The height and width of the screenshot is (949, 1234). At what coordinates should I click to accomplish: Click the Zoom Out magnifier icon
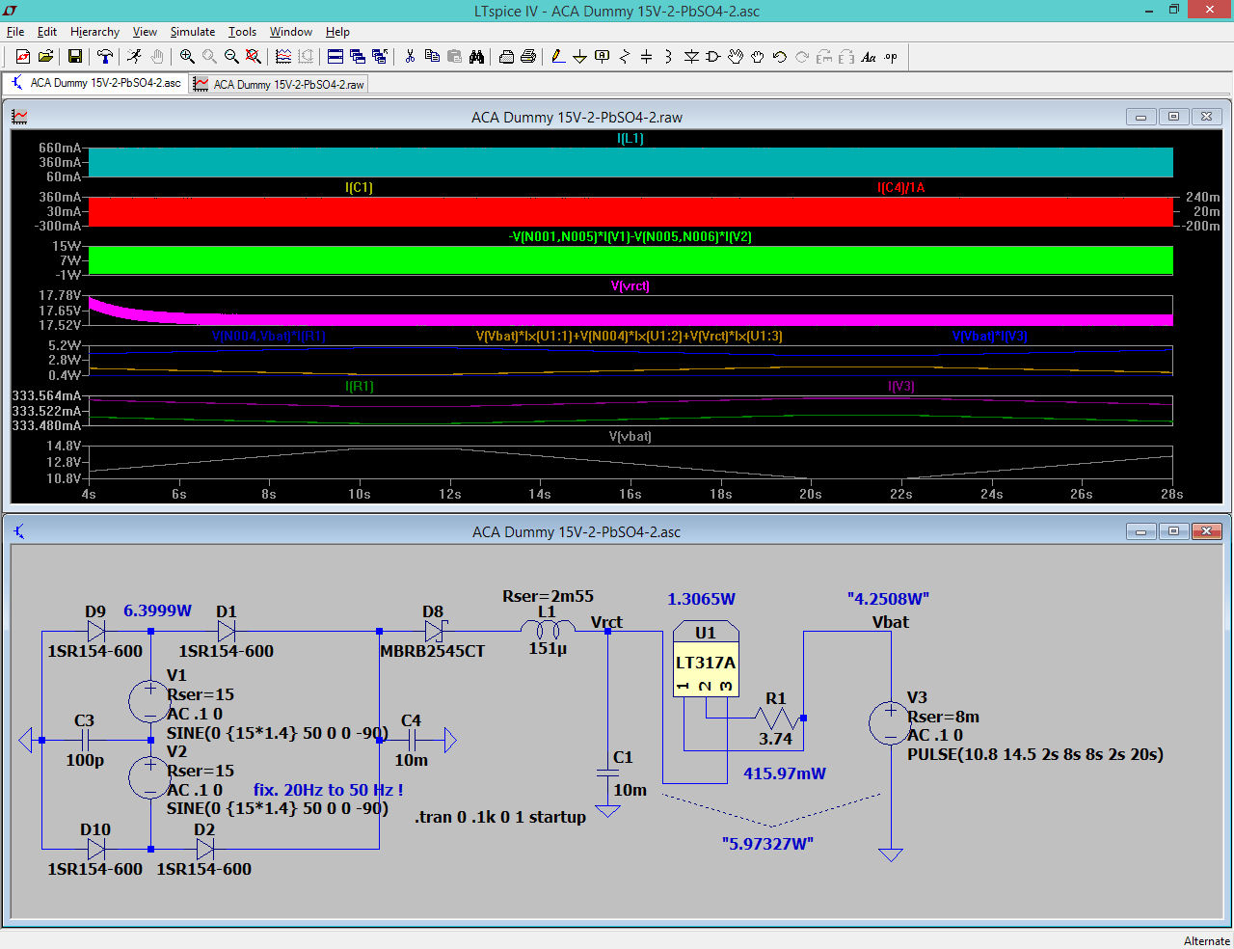tap(231, 57)
